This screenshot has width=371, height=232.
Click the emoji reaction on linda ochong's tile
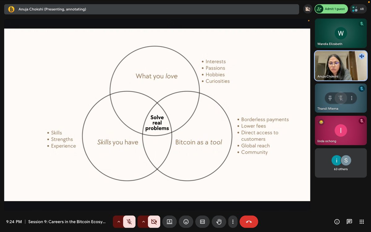tap(321, 122)
